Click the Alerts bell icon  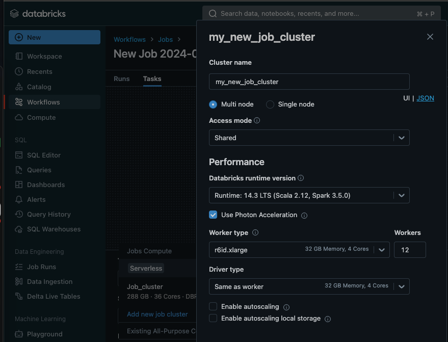19,200
